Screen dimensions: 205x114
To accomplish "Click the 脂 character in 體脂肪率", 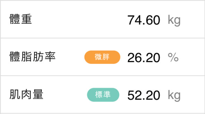I will click(x=26, y=57).
